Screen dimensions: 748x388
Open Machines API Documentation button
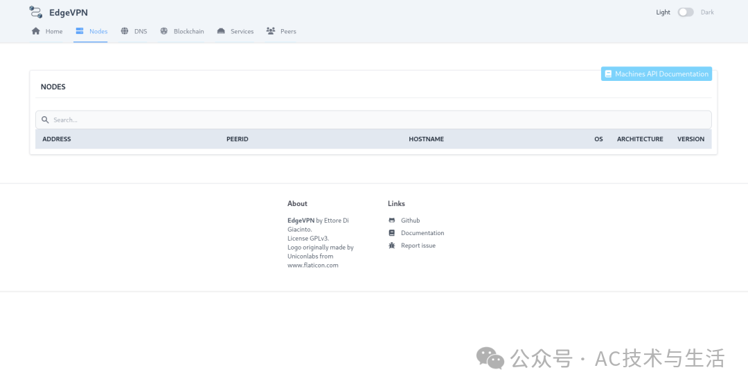[x=656, y=74]
